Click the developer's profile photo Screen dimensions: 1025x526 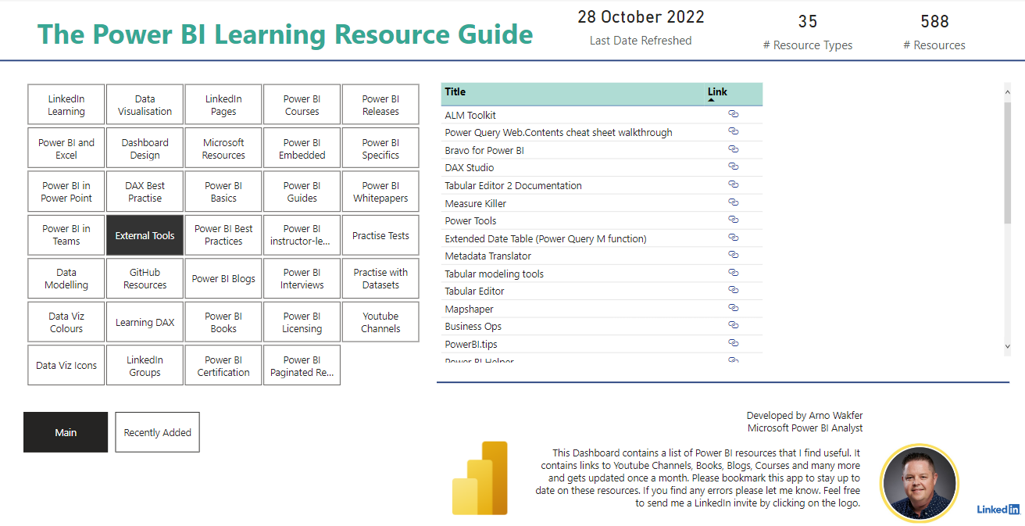pyautogui.click(x=918, y=482)
